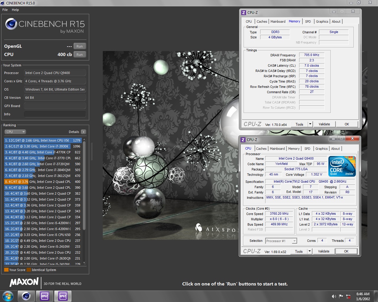Screen dimensions: 378x302
Task: Switch to About tab in upper CPU-Z window
Action: pyautogui.click(x=336, y=22)
